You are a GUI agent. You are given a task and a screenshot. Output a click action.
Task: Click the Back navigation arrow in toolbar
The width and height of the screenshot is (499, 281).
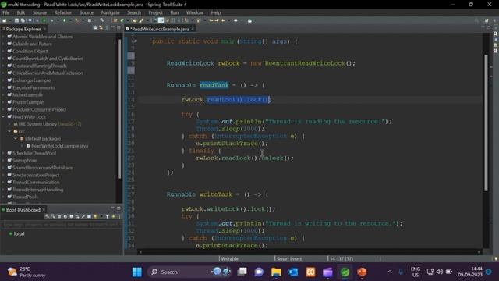(223, 20)
